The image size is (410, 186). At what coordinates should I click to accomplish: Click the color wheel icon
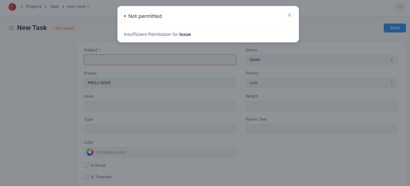point(90,152)
